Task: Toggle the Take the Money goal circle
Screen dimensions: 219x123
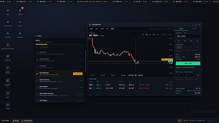Action: [37, 81]
